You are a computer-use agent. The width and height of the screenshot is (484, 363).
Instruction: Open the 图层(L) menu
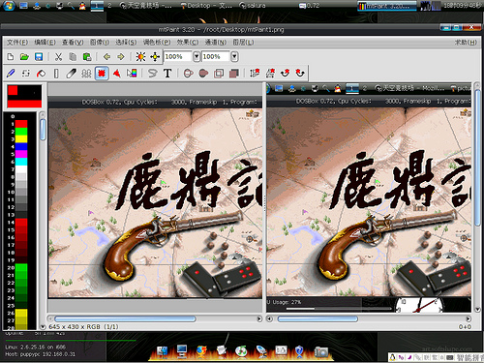243,43
